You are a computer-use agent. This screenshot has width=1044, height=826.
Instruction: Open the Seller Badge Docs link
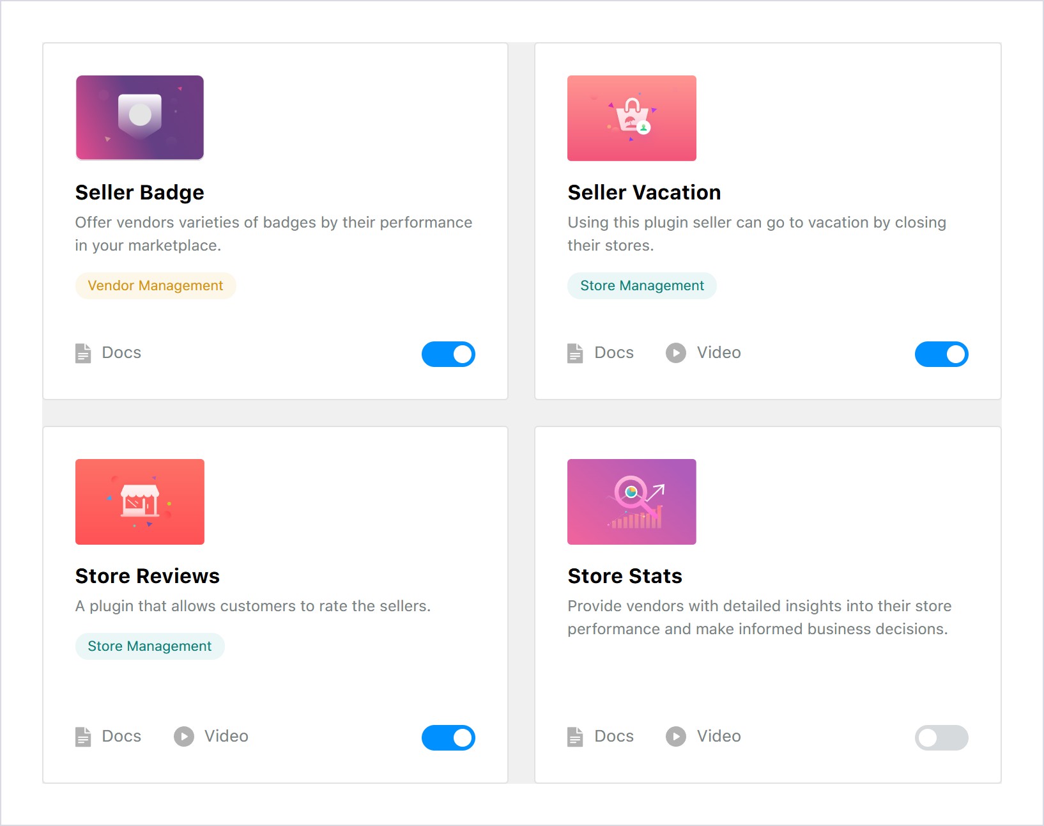[x=121, y=353]
